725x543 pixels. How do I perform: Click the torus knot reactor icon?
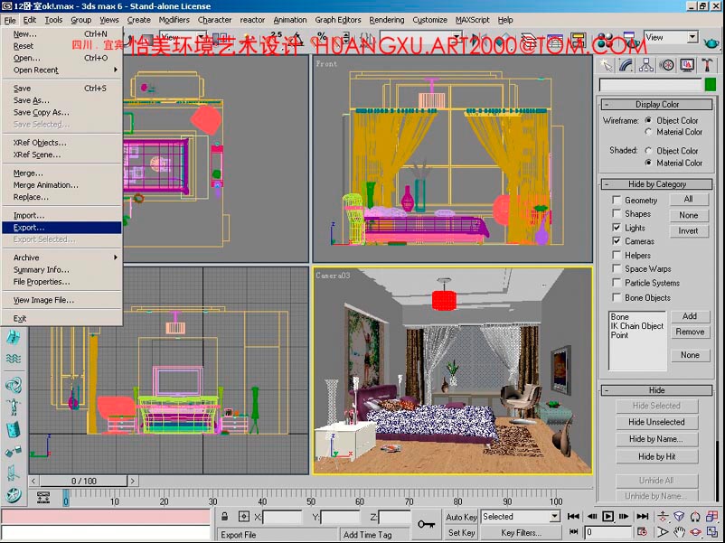click(14, 385)
